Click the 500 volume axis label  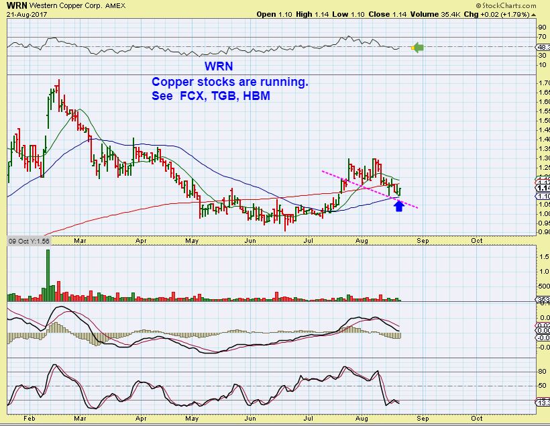[x=544, y=286]
